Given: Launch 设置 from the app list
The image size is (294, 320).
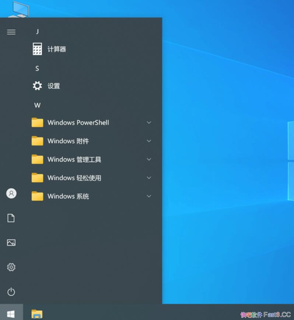Looking at the screenshot, I should (53, 86).
